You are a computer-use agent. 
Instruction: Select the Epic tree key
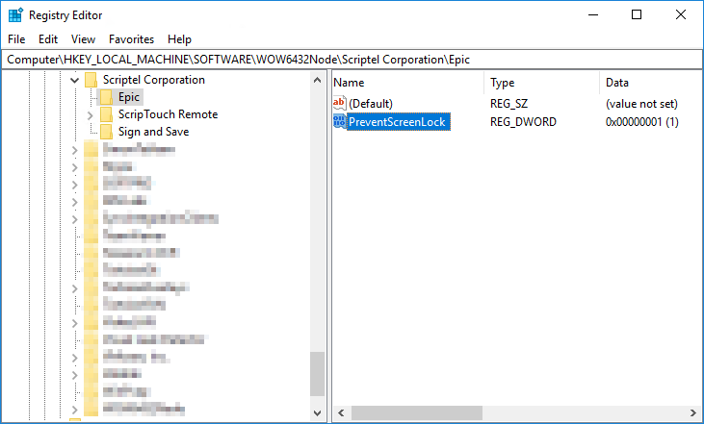click(x=129, y=97)
